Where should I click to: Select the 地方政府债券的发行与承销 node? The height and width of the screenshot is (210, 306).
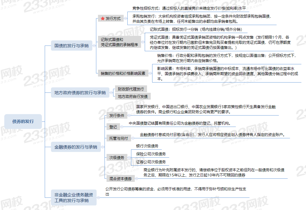(x=80, y=92)
